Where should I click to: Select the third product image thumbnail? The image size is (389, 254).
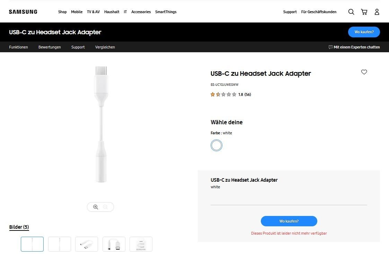(x=87, y=244)
